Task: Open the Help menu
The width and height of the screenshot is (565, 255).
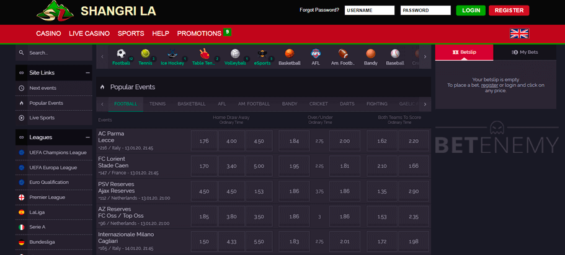Action: pos(161,33)
